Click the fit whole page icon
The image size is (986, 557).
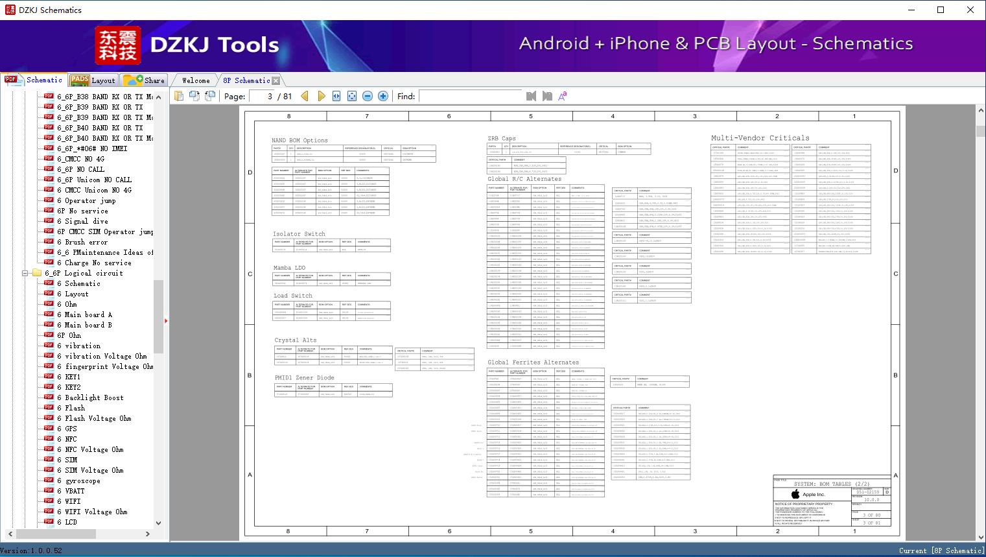[x=352, y=96]
